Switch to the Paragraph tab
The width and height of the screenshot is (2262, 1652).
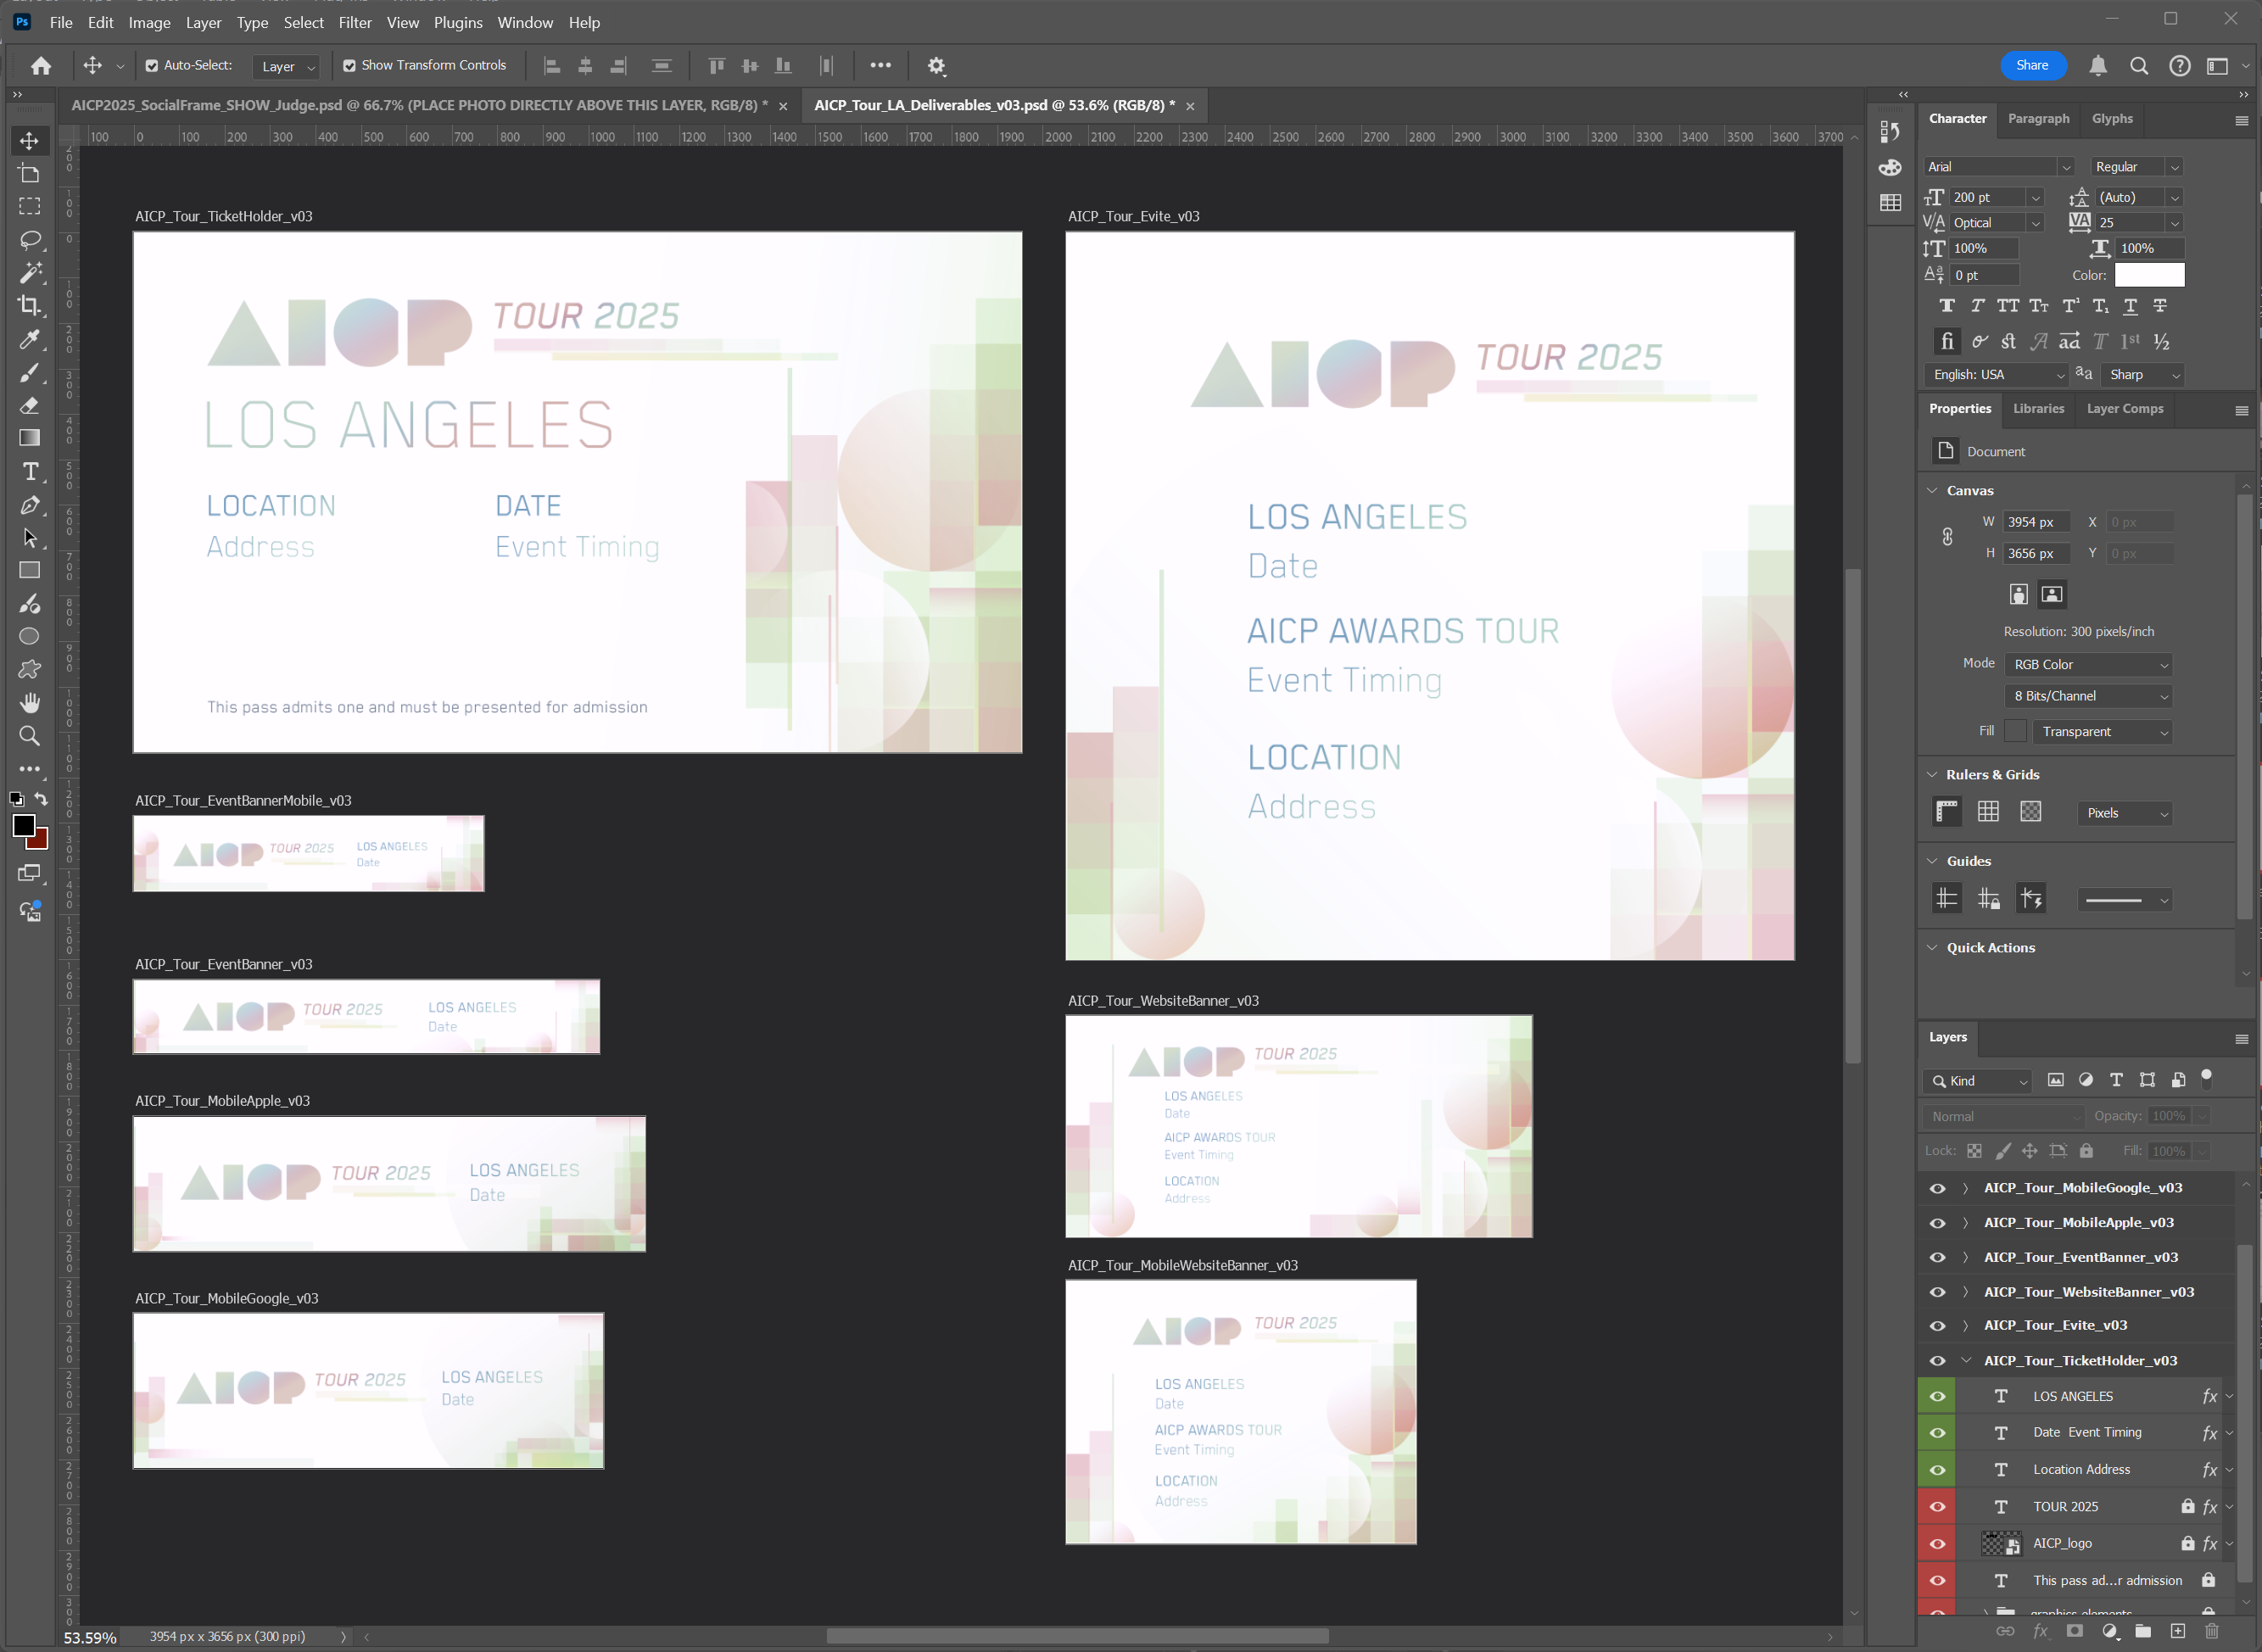(2038, 118)
